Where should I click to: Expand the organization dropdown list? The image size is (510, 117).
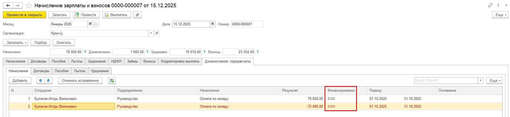[151, 33]
